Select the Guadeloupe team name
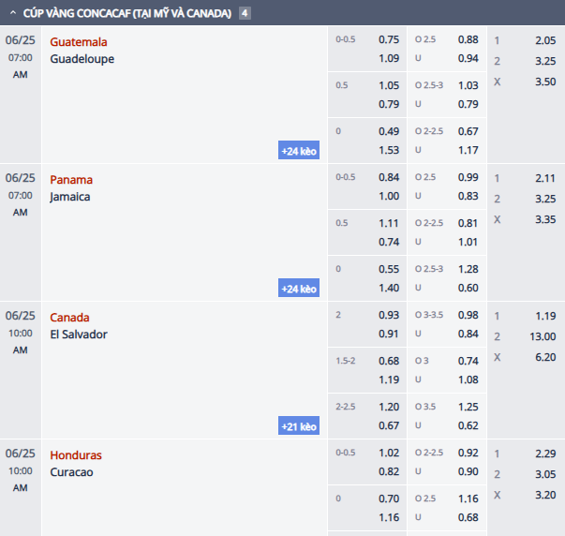This screenshot has width=565, height=536. [x=82, y=59]
